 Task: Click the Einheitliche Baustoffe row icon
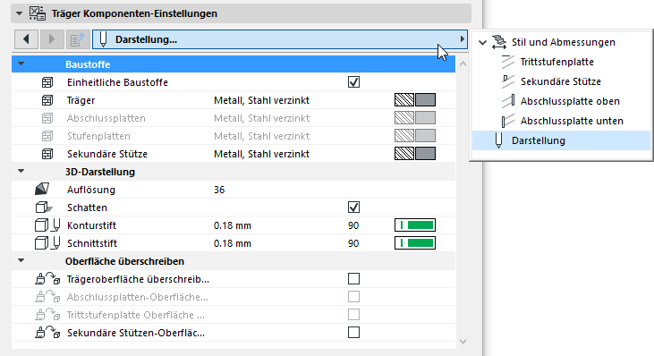click(x=47, y=82)
